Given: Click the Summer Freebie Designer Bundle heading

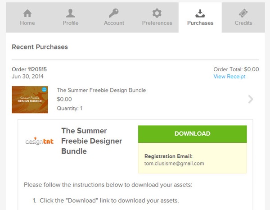Looking at the screenshot, I should click(x=91, y=141).
